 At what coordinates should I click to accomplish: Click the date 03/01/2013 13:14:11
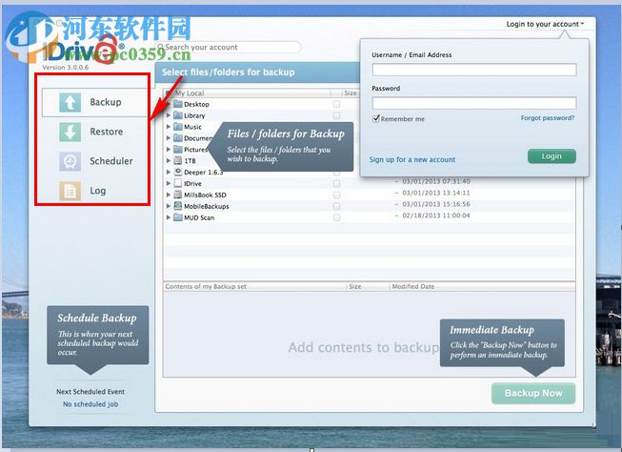[436, 193]
